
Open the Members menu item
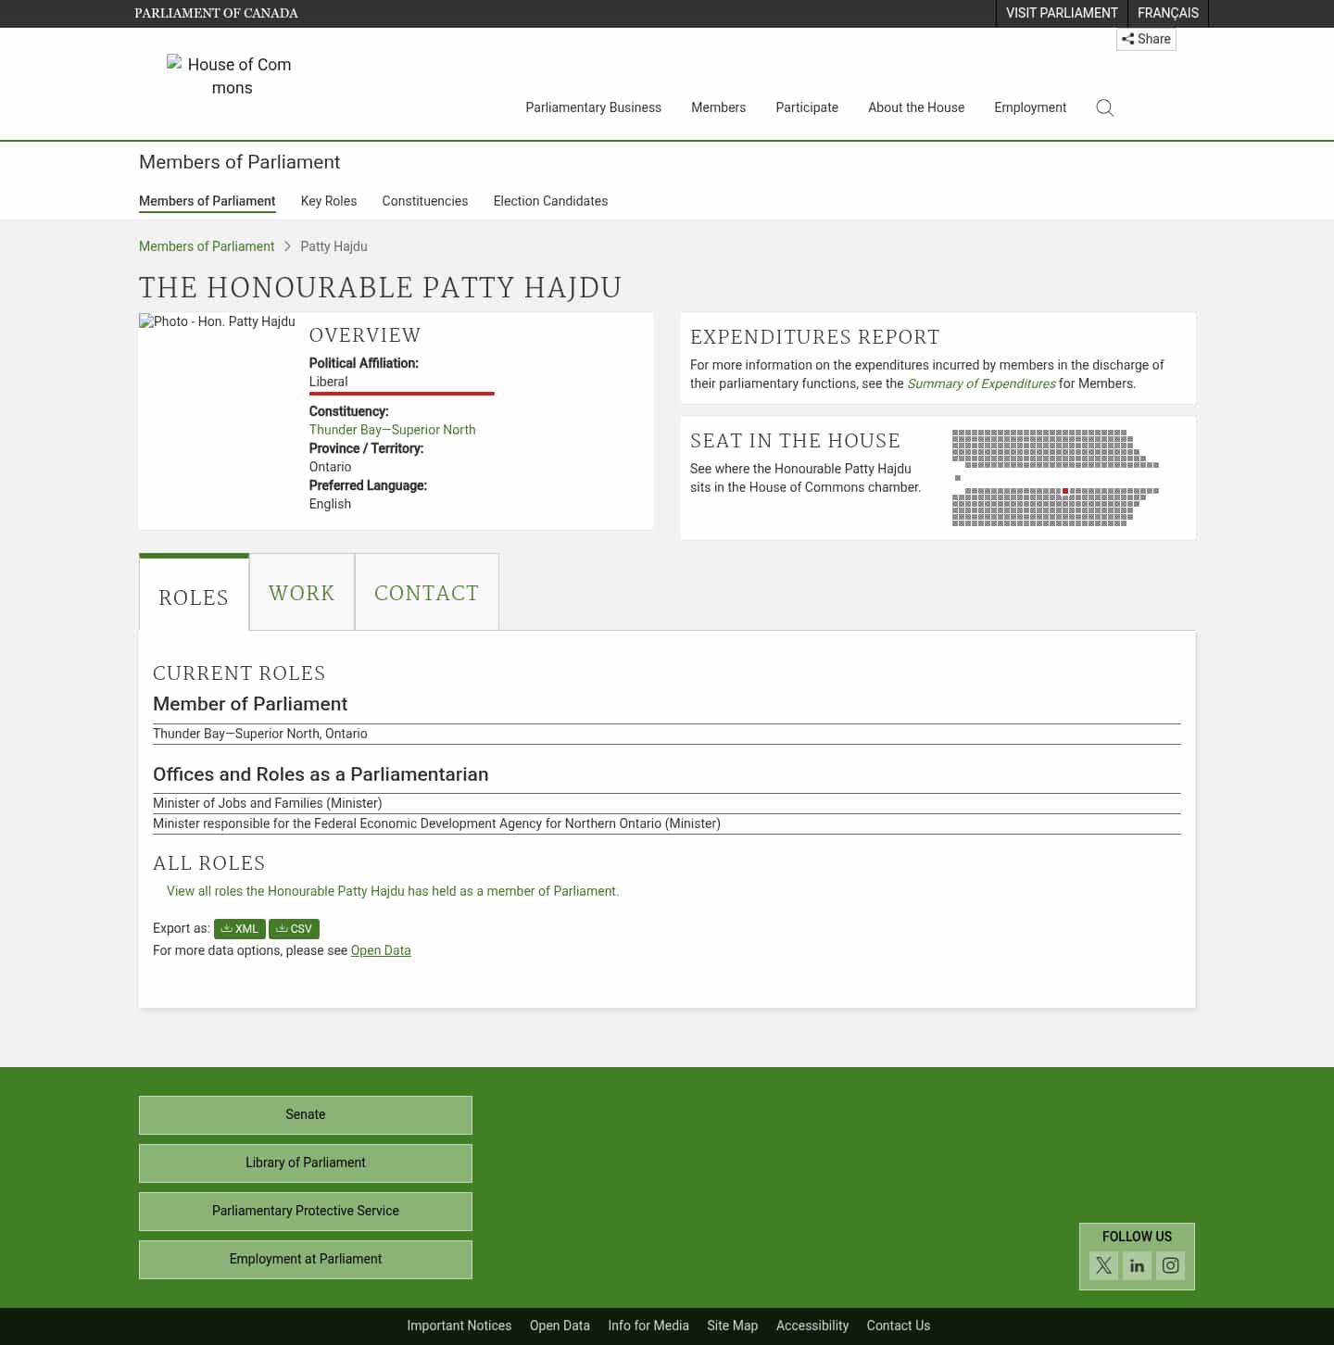tap(718, 107)
